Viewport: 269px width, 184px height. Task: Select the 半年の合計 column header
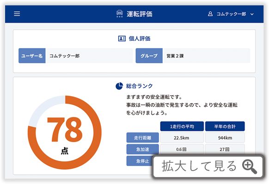[225, 126]
